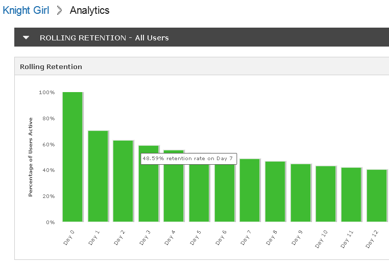Click the Day 11 retention bar
The height and width of the screenshot is (264, 389).
351,194
